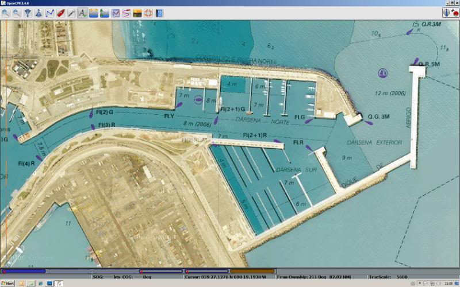This screenshot has width=460, height=287.
Task: Toggle Show Currents icon in toolbar
Action: click(x=94, y=13)
